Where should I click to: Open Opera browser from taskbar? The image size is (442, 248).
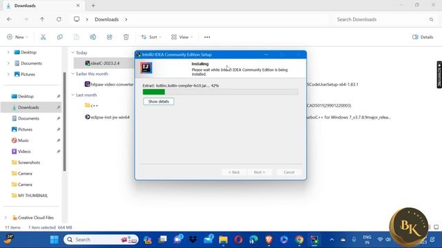pyautogui.click(x=238, y=240)
